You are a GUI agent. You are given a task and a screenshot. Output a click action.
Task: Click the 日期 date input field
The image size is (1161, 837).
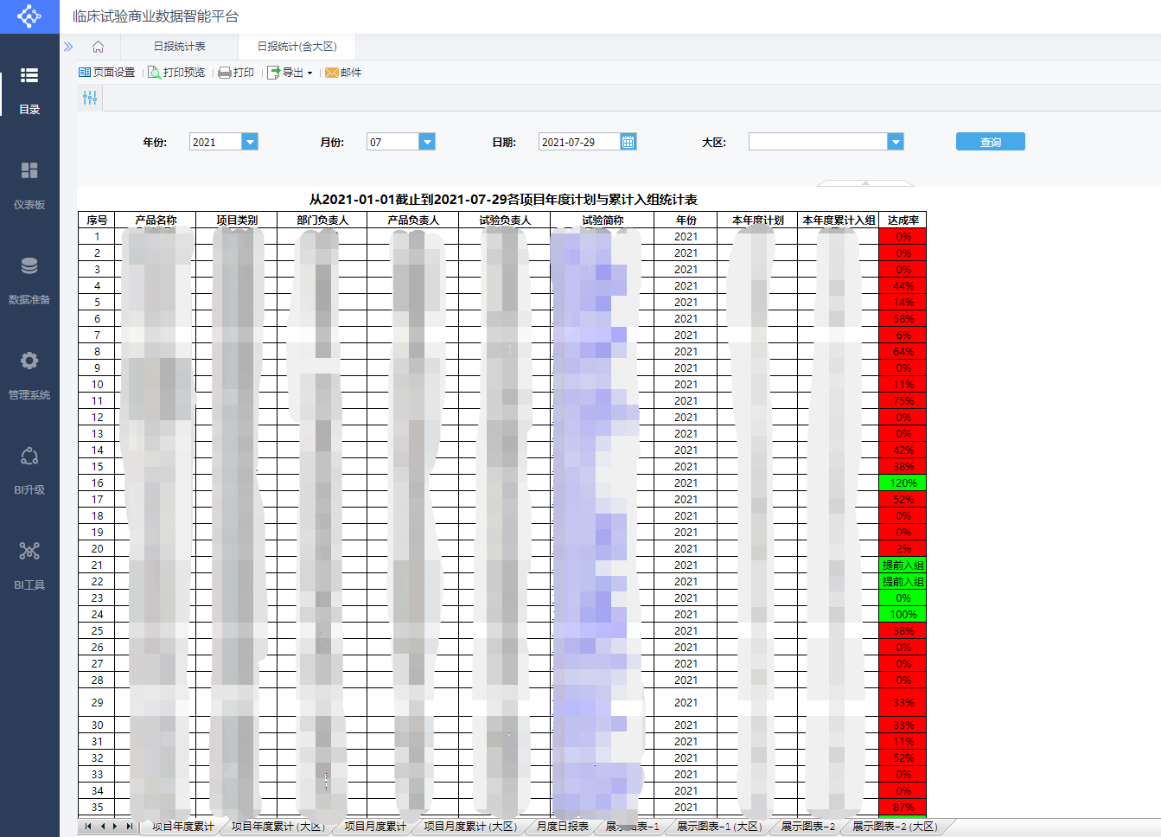click(578, 142)
